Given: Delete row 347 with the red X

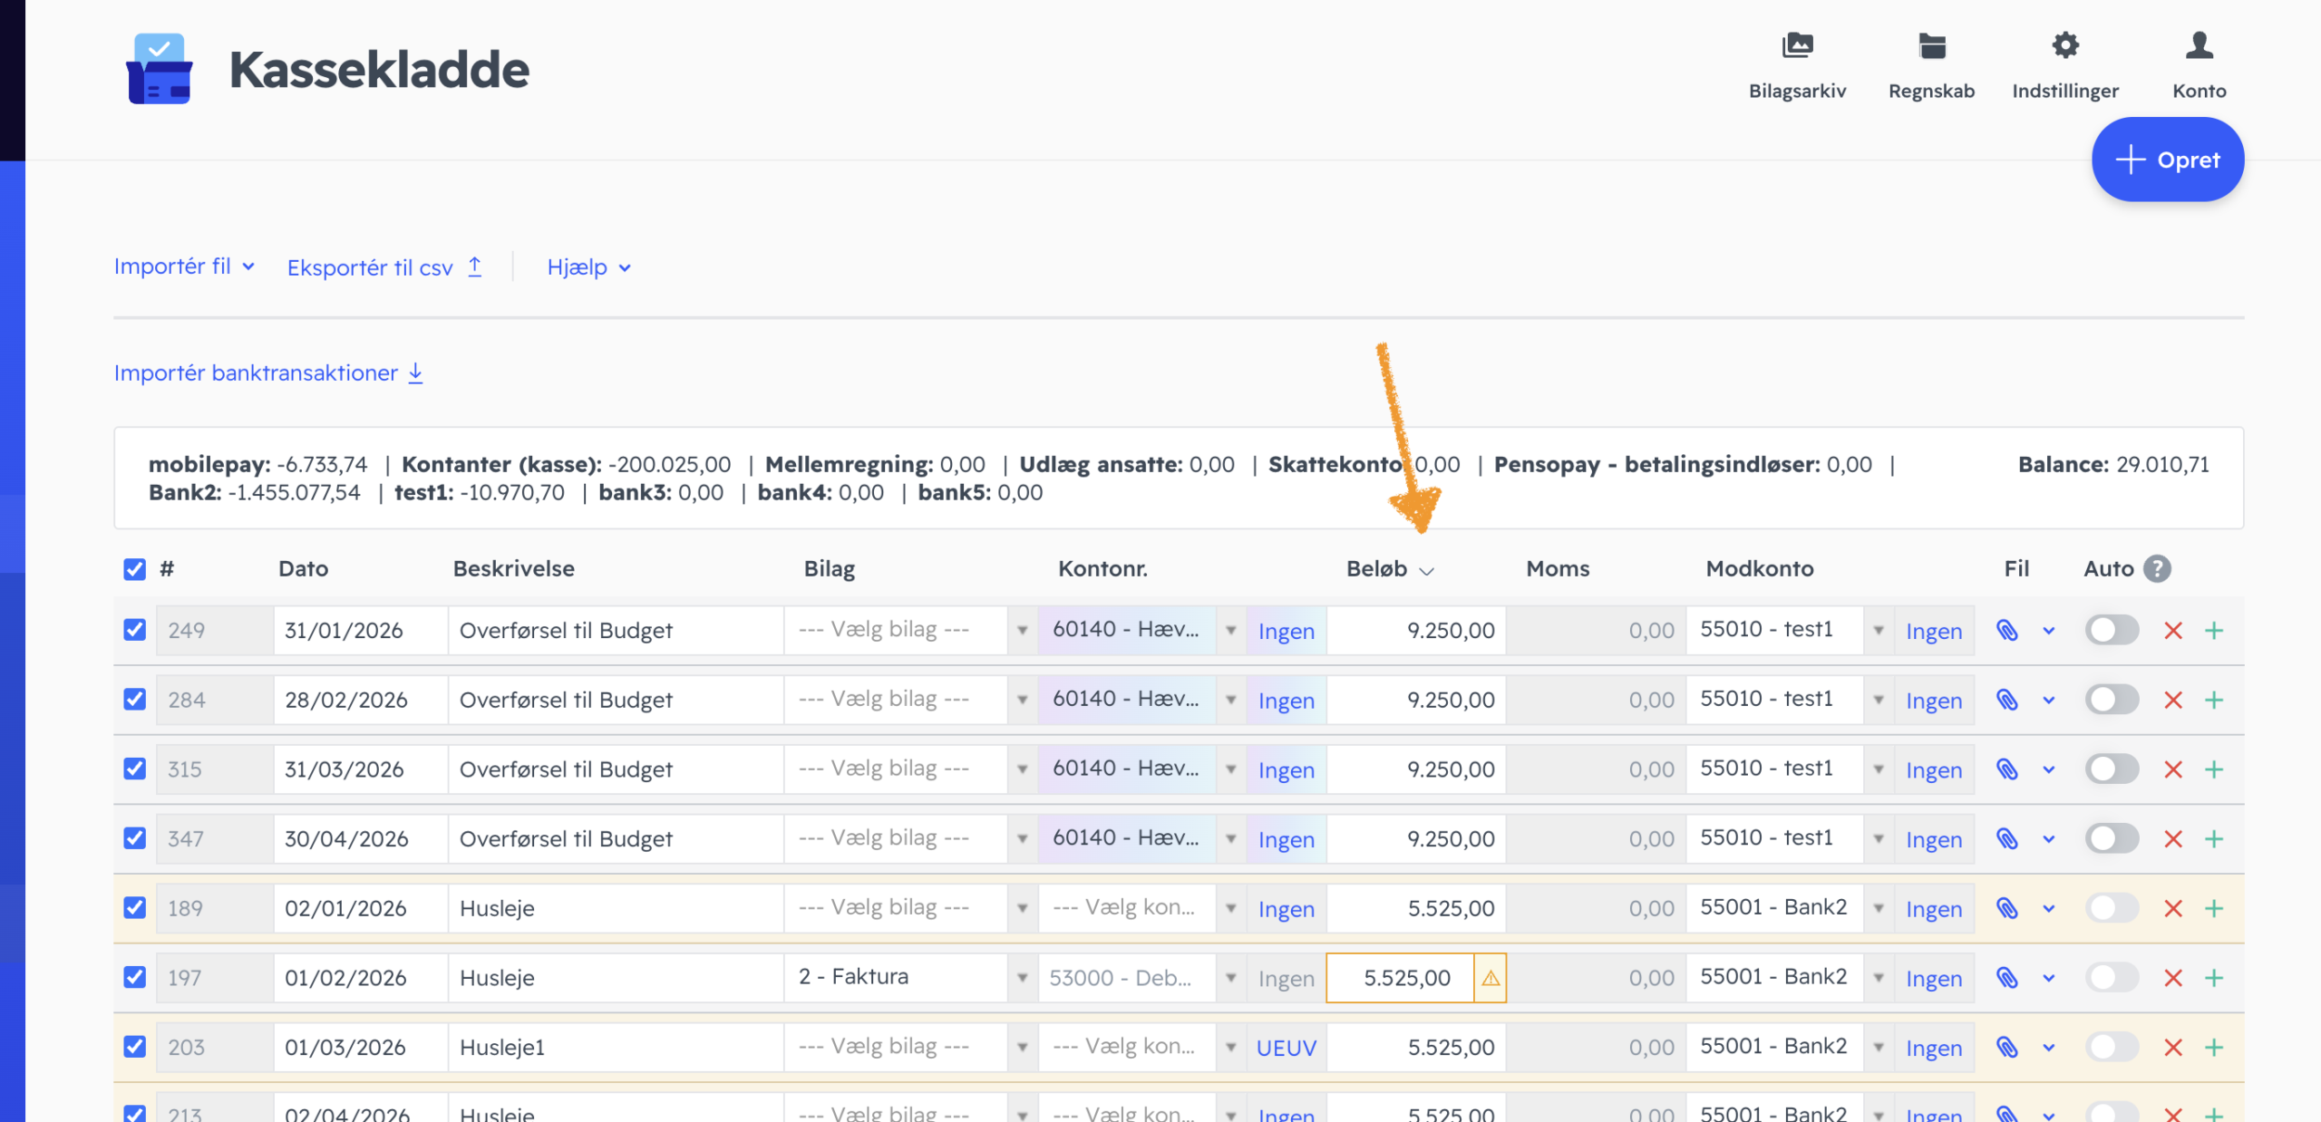Looking at the screenshot, I should tap(2173, 839).
